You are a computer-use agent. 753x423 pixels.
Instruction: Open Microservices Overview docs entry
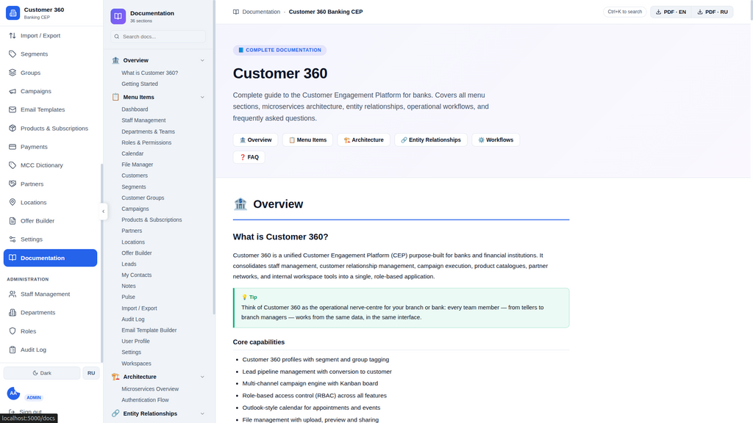(150, 389)
